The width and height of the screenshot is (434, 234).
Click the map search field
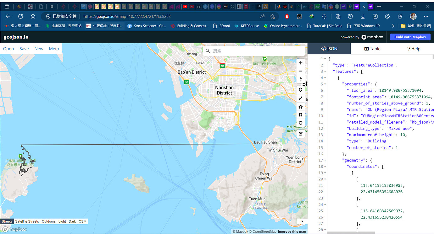253,50
